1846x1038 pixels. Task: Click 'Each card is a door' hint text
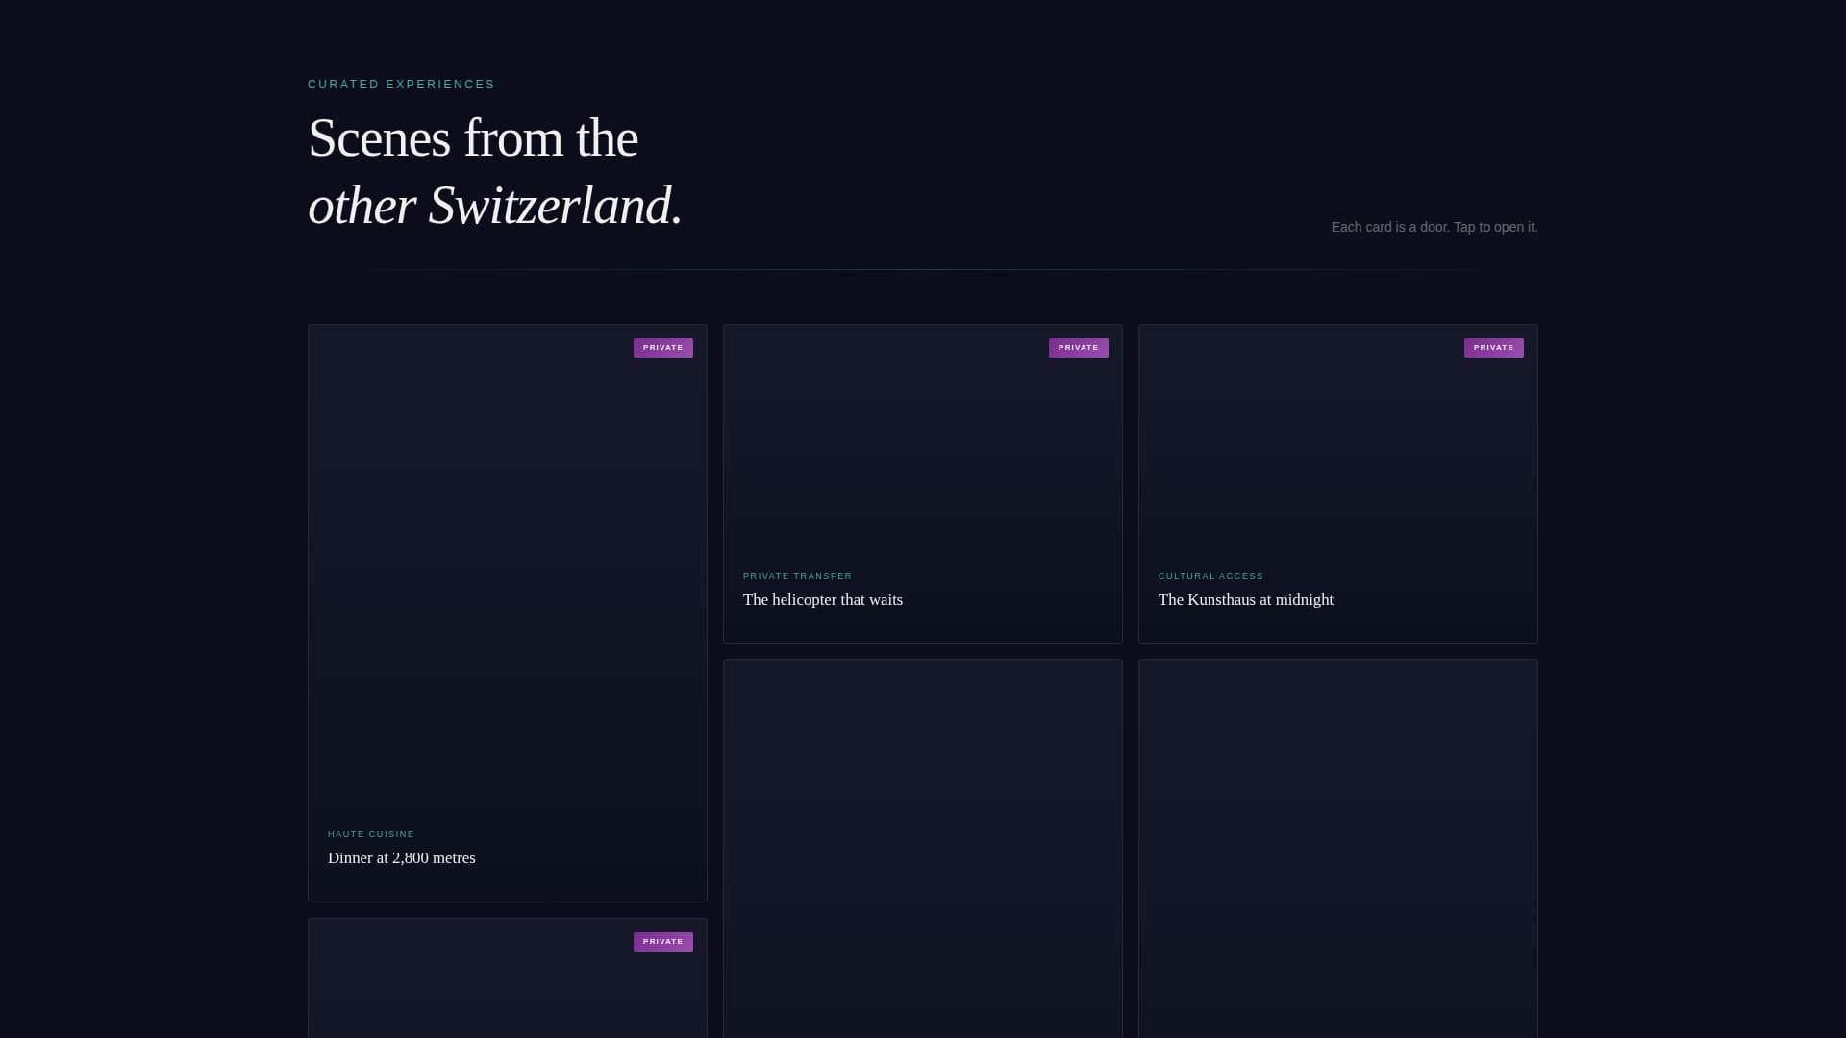1434,227
